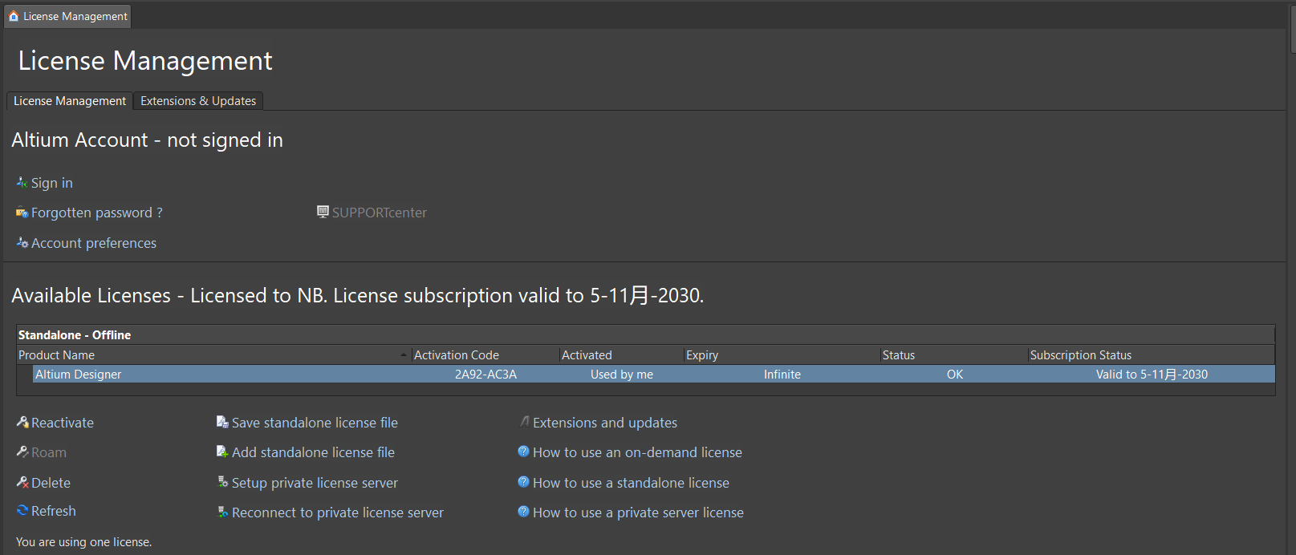
Task: Click the Delete license icon
Action: (x=22, y=482)
